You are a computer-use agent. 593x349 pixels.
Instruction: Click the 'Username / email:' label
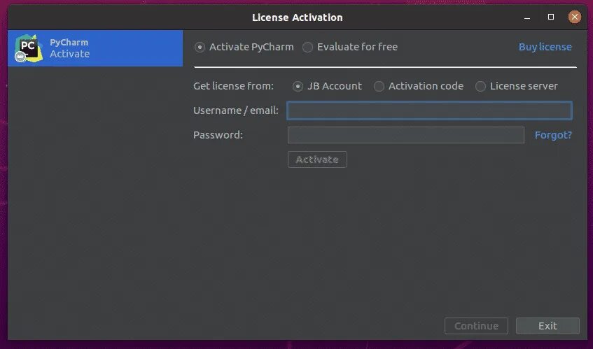click(x=236, y=111)
